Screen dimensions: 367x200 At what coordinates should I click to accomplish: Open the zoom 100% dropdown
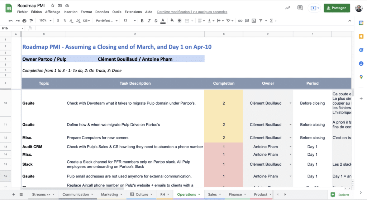[x=45, y=21]
